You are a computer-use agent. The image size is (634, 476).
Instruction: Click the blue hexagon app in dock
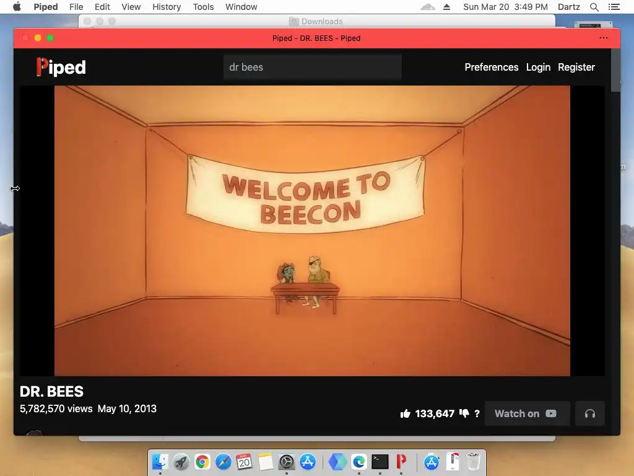point(337,461)
